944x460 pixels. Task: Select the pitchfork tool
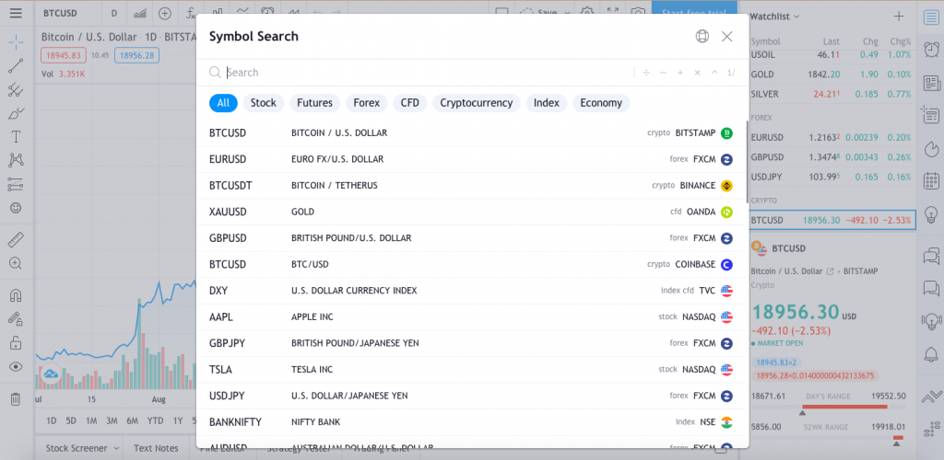(16, 90)
